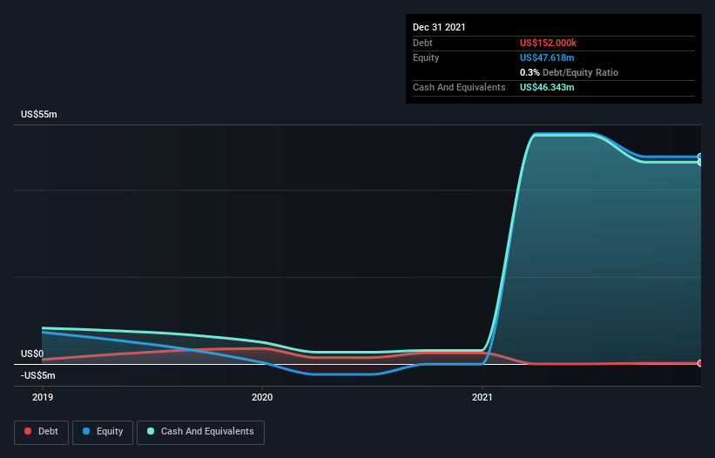Click the 2019 x-axis label

[x=43, y=397]
